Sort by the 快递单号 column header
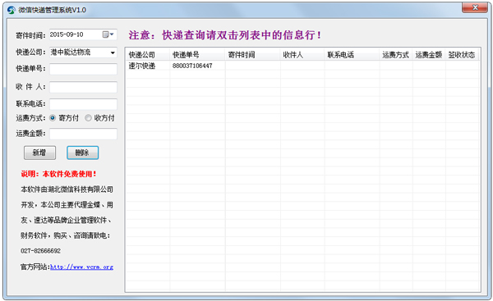 [197, 55]
